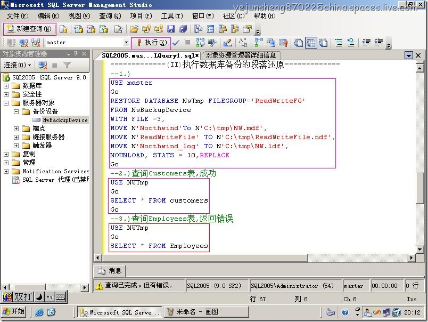Click the Connect icon in the query toolbar

(x=11, y=43)
